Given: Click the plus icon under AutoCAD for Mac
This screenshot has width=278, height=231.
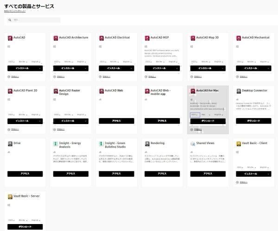Looking at the screenshot, I should pos(191,130).
